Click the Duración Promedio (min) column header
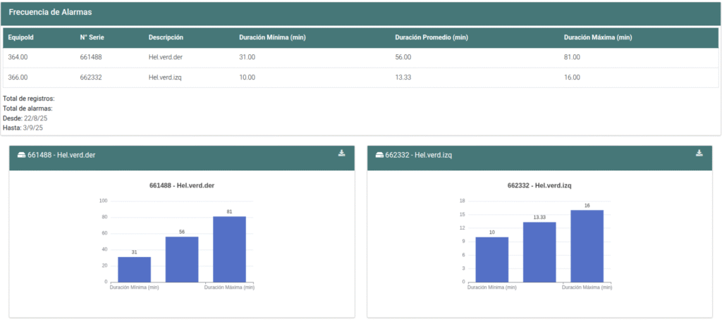The image size is (722, 324). point(432,37)
